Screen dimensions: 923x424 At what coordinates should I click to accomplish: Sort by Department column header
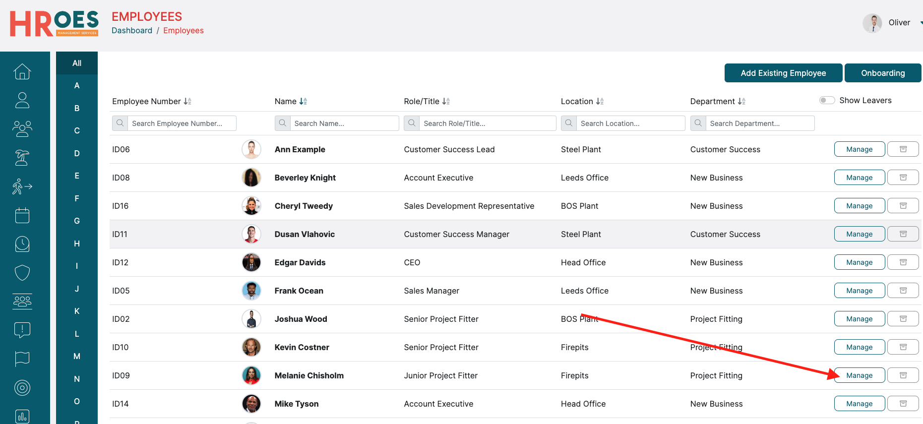(741, 101)
